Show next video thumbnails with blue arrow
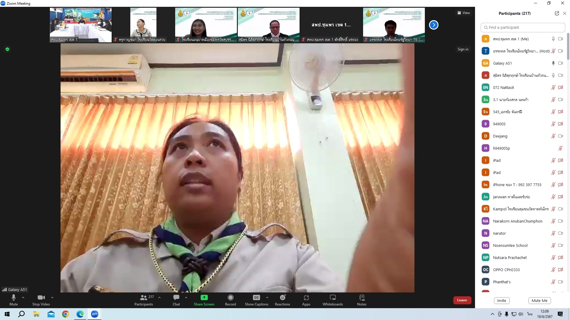 coord(433,25)
